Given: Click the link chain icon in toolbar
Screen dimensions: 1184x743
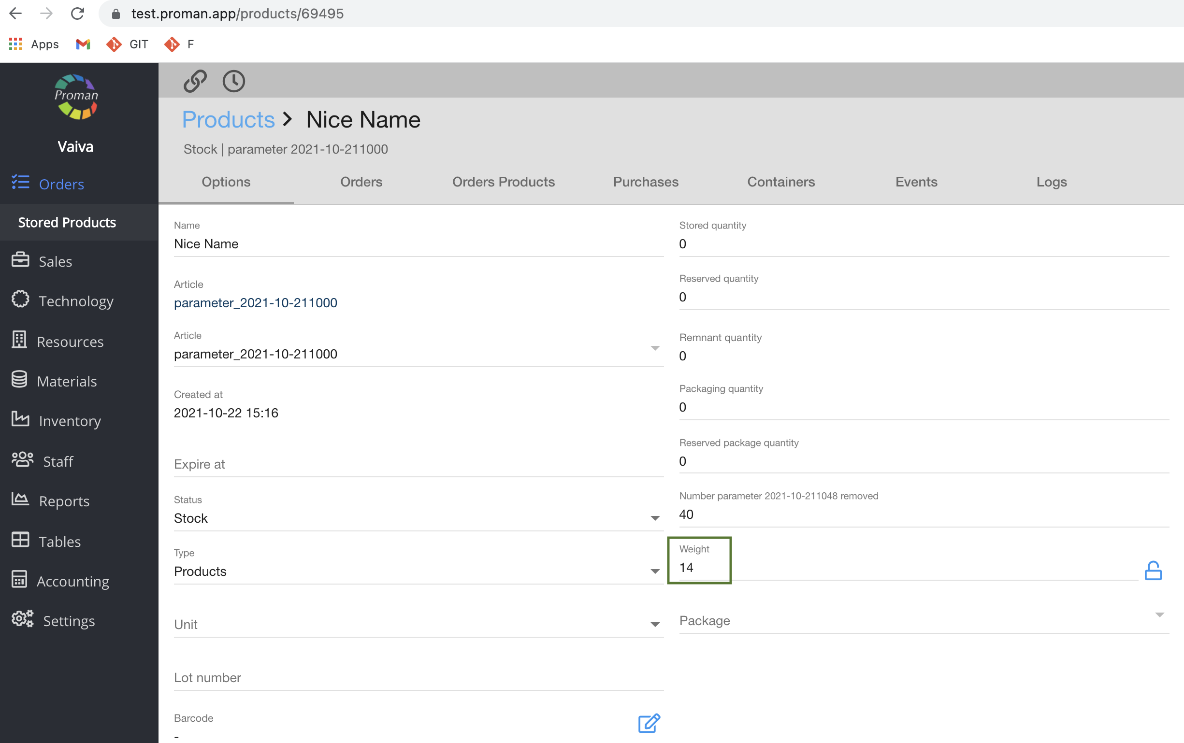Looking at the screenshot, I should point(195,81).
